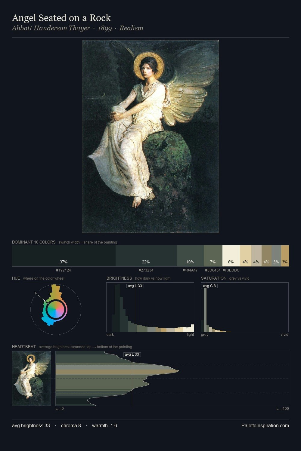Click the 'light' axis label under Brightness

point(191,335)
